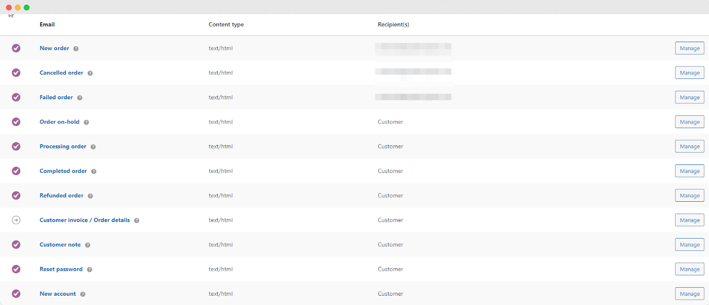Click the blurred recipient of Failed order
Image resolution: width=709 pixels, height=305 pixels.
pos(413,97)
